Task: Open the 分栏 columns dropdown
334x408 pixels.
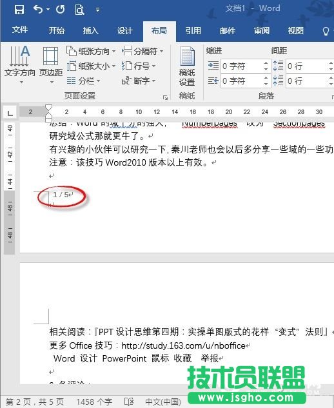Action: [x=84, y=81]
